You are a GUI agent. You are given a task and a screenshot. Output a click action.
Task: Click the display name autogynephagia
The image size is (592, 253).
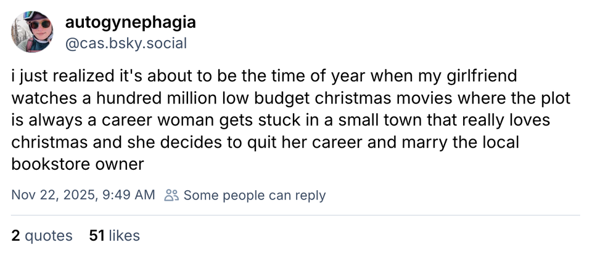(130, 23)
